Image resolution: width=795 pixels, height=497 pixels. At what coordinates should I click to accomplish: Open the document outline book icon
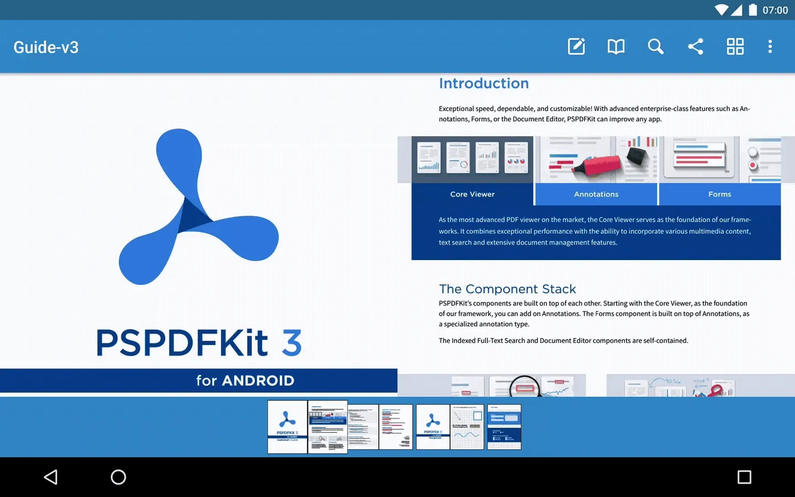click(616, 46)
